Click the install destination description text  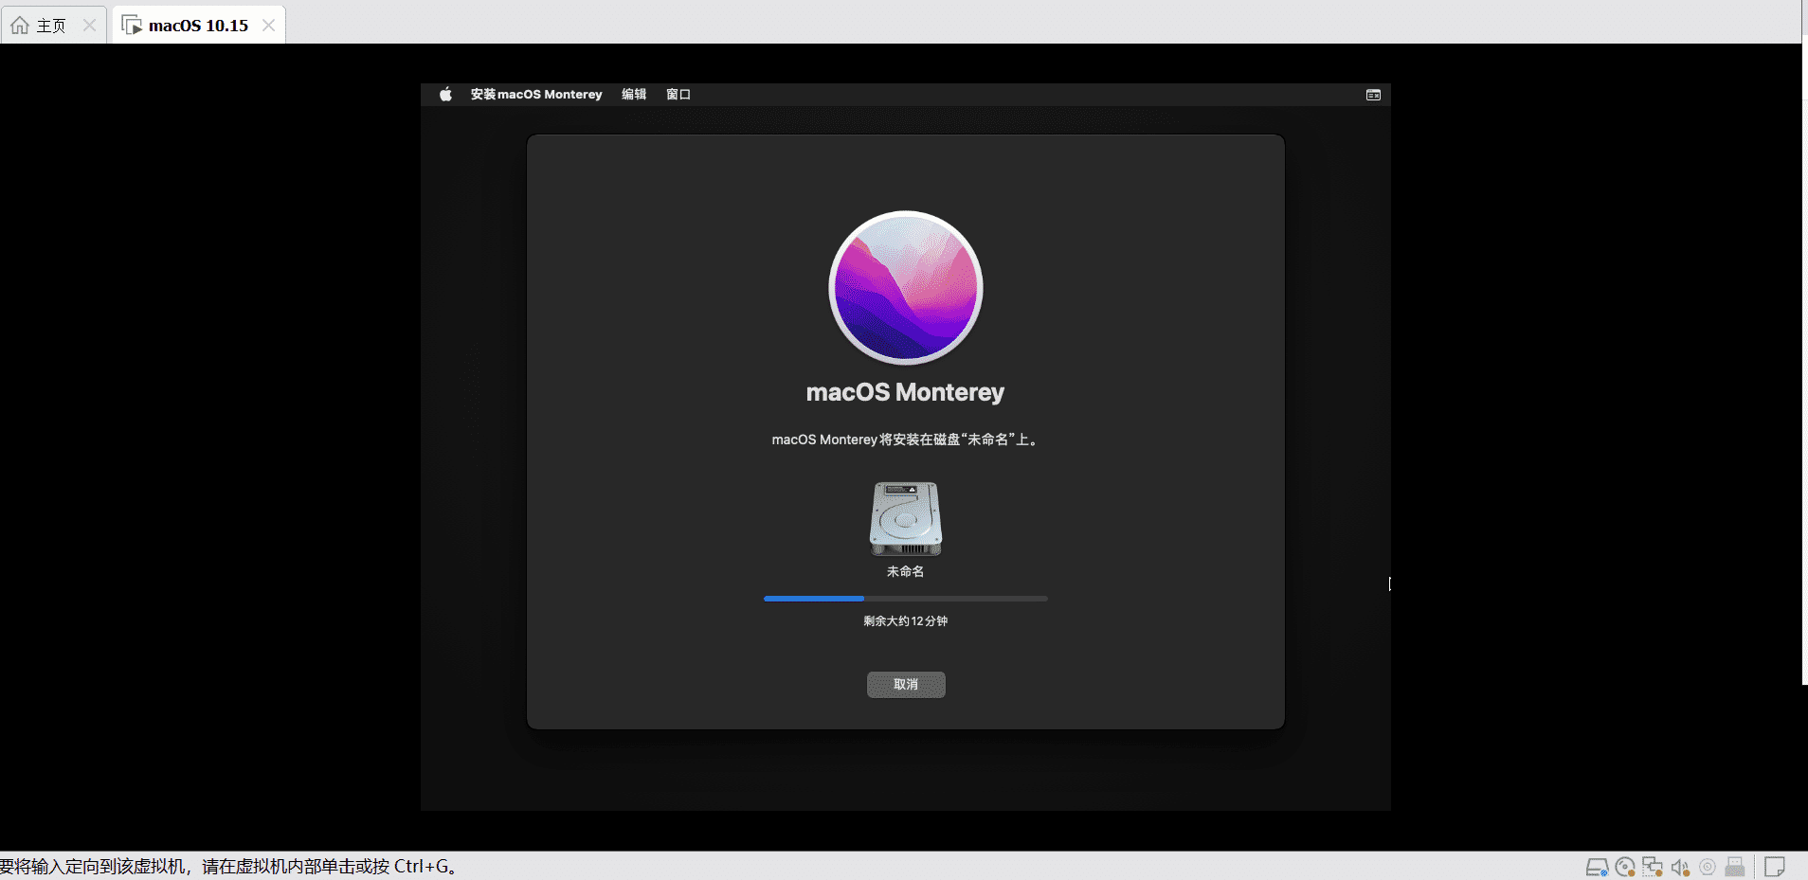pos(905,440)
